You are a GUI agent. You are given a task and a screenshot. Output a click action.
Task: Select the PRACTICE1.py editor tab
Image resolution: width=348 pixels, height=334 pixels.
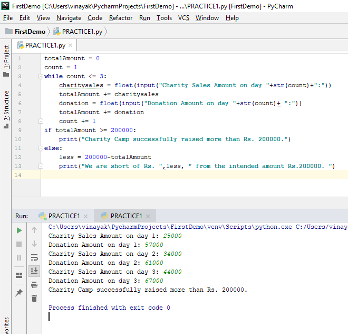click(45, 45)
